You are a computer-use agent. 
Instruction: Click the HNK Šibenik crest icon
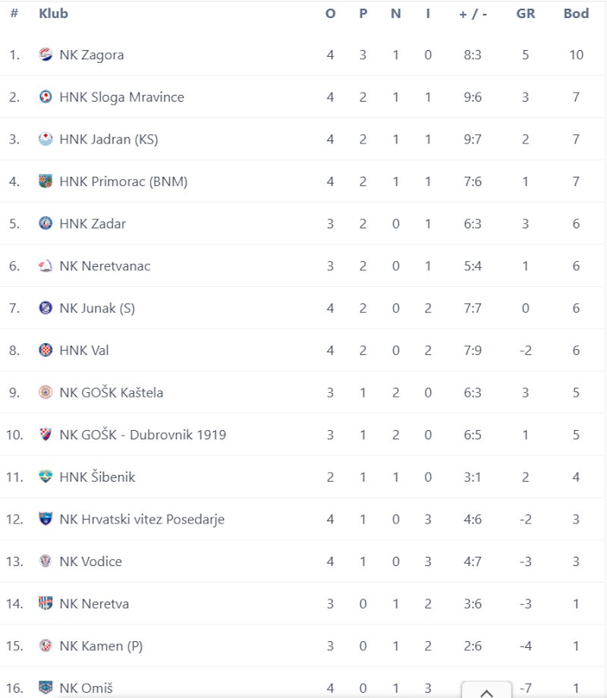[x=46, y=476]
